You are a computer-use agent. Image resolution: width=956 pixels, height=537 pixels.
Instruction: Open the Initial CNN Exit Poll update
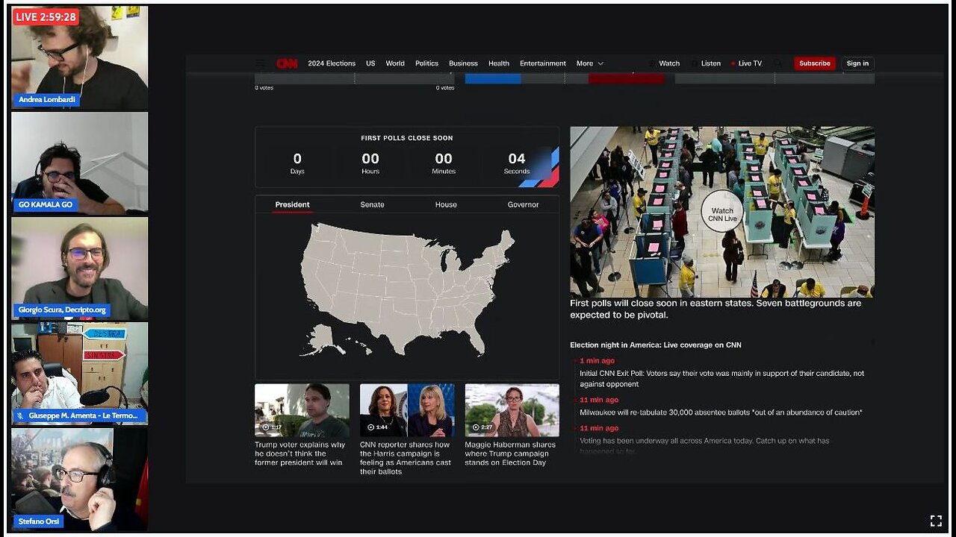pos(721,379)
